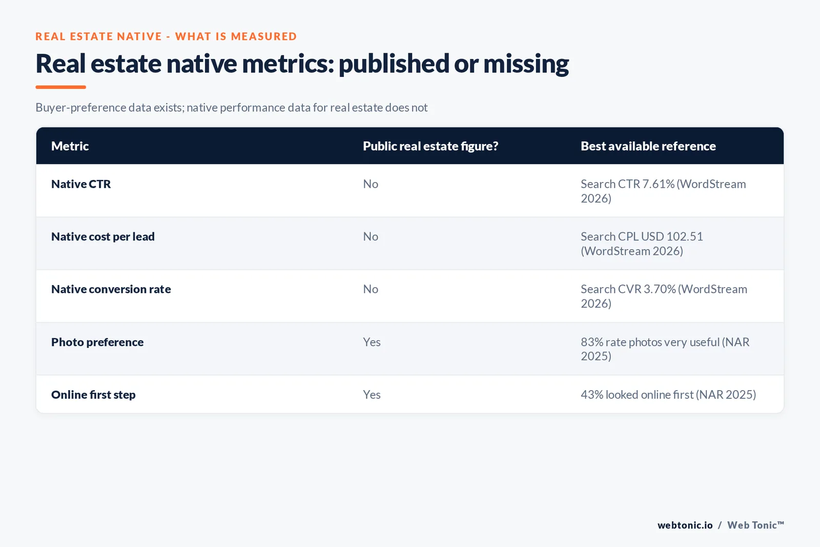The image size is (820, 547).
Task: Click the 'Web Tonic™' brand text
Action: pos(755,525)
